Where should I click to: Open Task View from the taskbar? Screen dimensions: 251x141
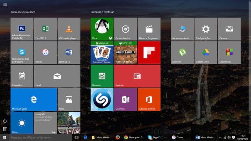pos(77,138)
